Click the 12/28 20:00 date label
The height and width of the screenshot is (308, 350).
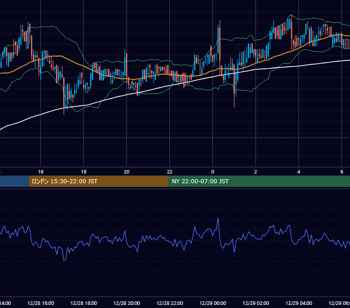click(x=127, y=303)
